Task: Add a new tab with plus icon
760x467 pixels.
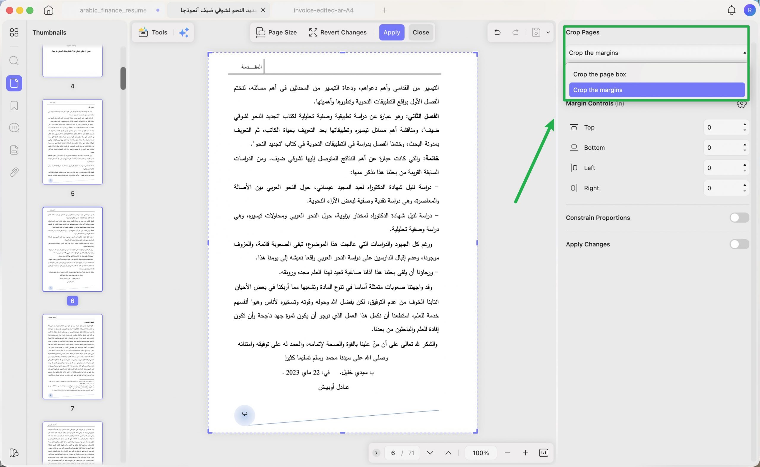Action: click(x=384, y=10)
